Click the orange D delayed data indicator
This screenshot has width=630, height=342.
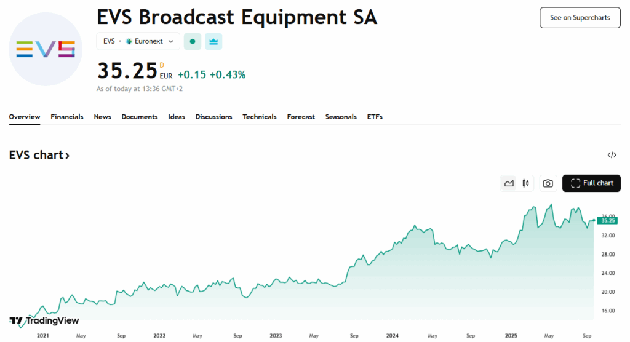pyautogui.click(x=162, y=65)
